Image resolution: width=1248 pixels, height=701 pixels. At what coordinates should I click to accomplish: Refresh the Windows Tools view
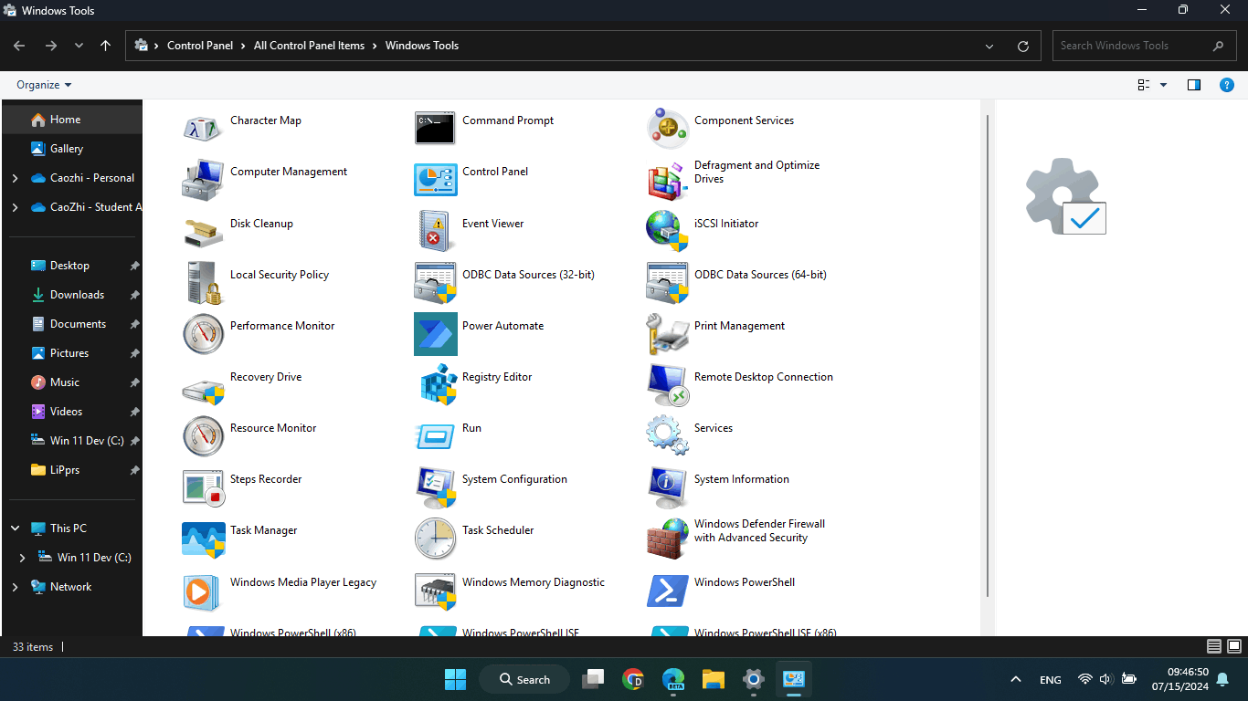1023,46
